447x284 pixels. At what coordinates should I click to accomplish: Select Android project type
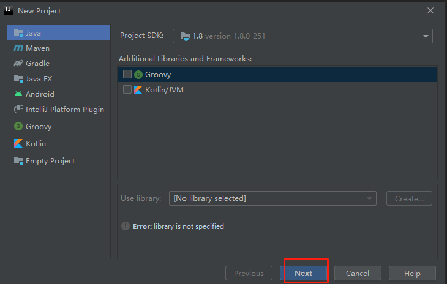pos(59,94)
